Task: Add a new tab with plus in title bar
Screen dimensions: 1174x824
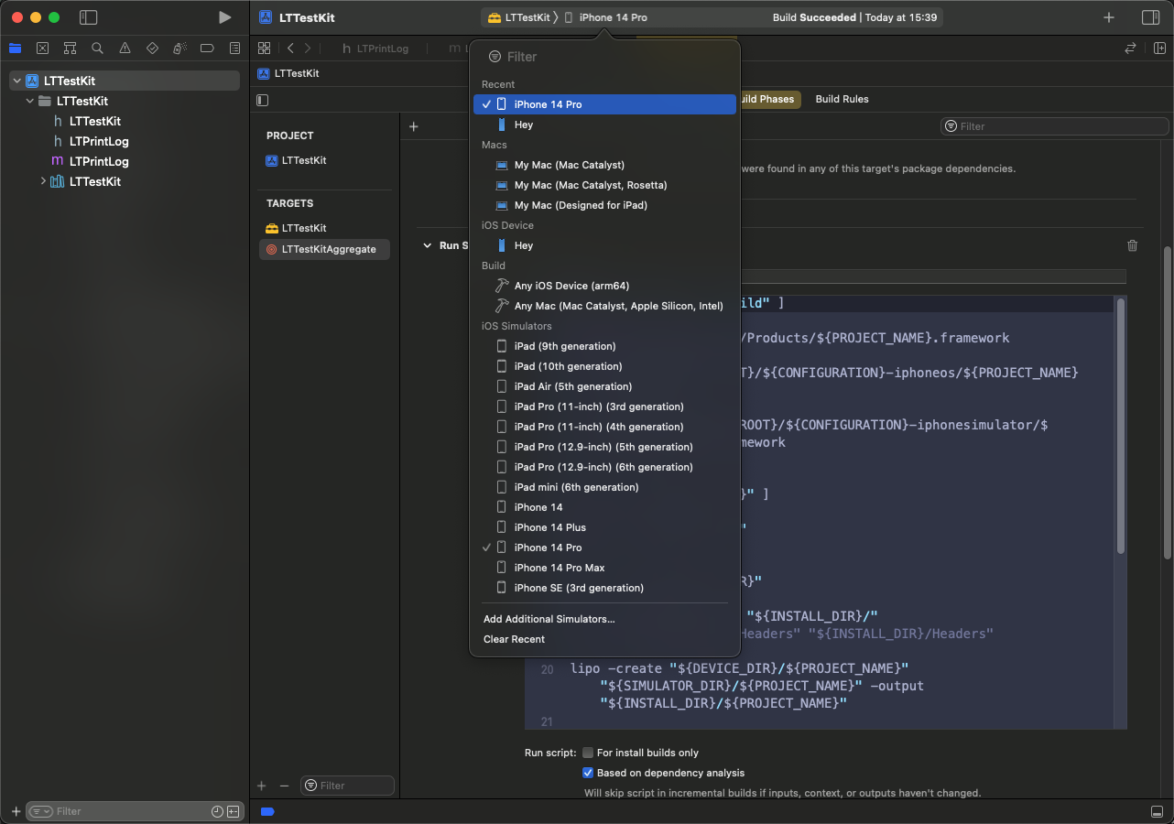Action: point(1109,17)
